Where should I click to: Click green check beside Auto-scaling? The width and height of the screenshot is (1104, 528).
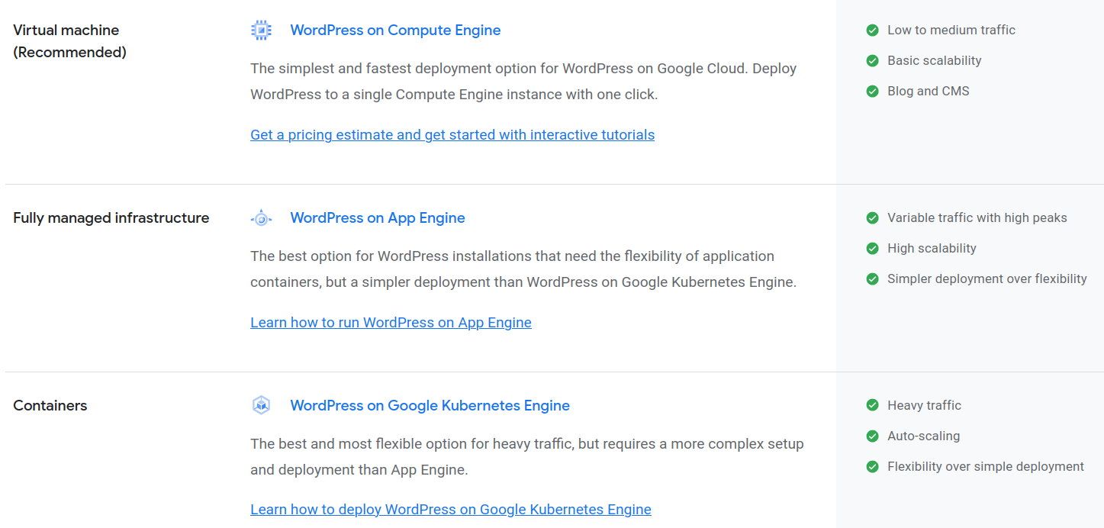coord(872,436)
